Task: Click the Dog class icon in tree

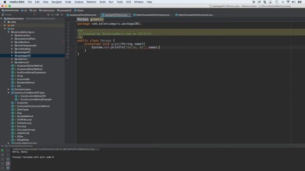Action: pyautogui.click(x=13, y=113)
